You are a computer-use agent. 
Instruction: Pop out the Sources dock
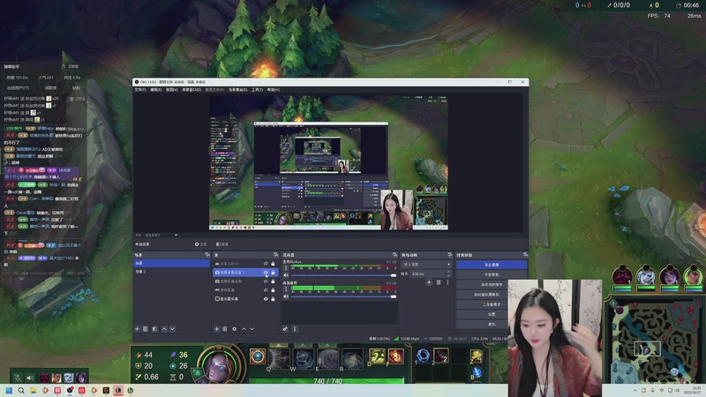(x=275, y=255)
